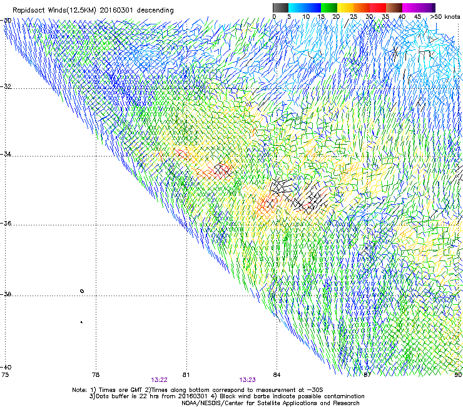Click the purple 13:23 time label
Viewport: 463px width, 407px height.
[247, 380]
